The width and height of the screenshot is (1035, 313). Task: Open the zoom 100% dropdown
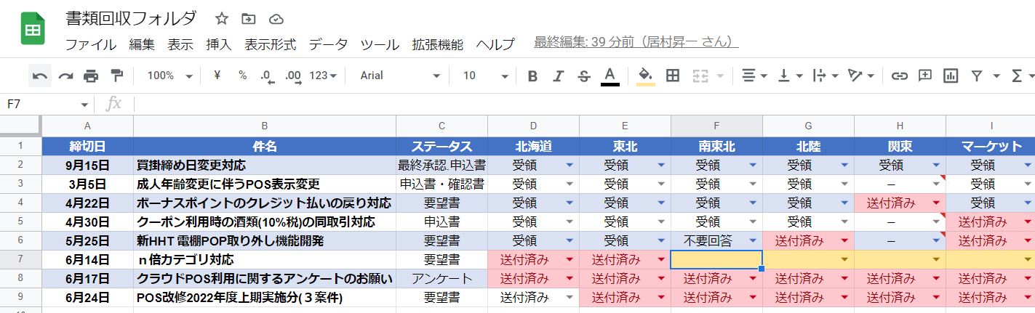click(x=169, y=76)
